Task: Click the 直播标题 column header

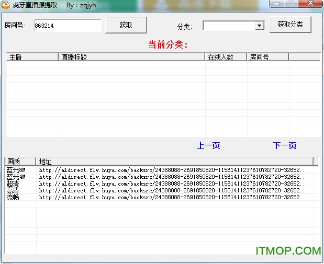Action: coord(131,57)
